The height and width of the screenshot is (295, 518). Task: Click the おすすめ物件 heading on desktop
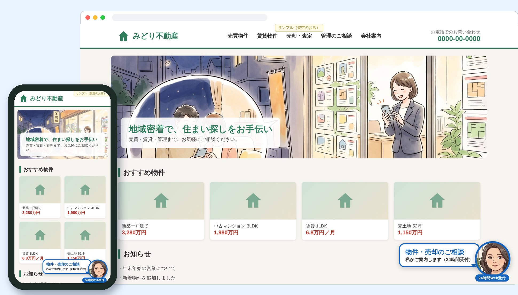pyautogui.click(x=144, y=173)
